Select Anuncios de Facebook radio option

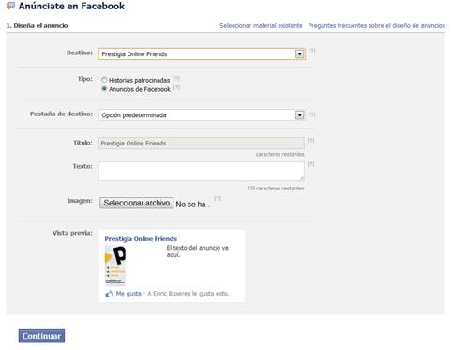pyautogui.click(x=104, y=89)
